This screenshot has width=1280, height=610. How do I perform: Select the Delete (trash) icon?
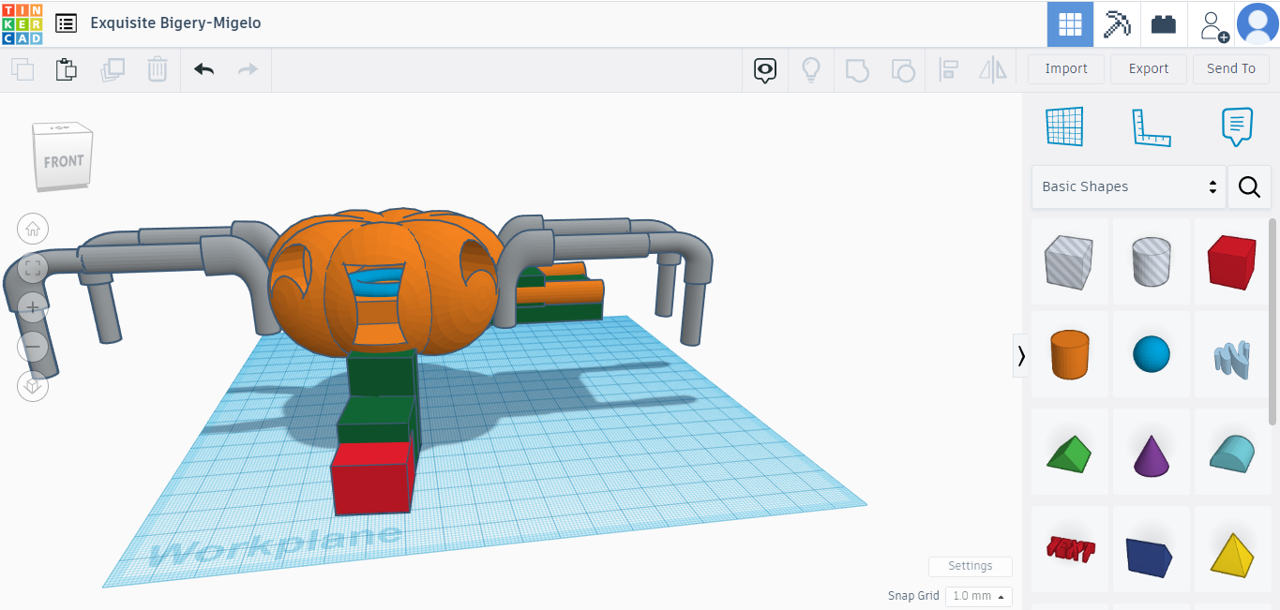coord(157,68)
